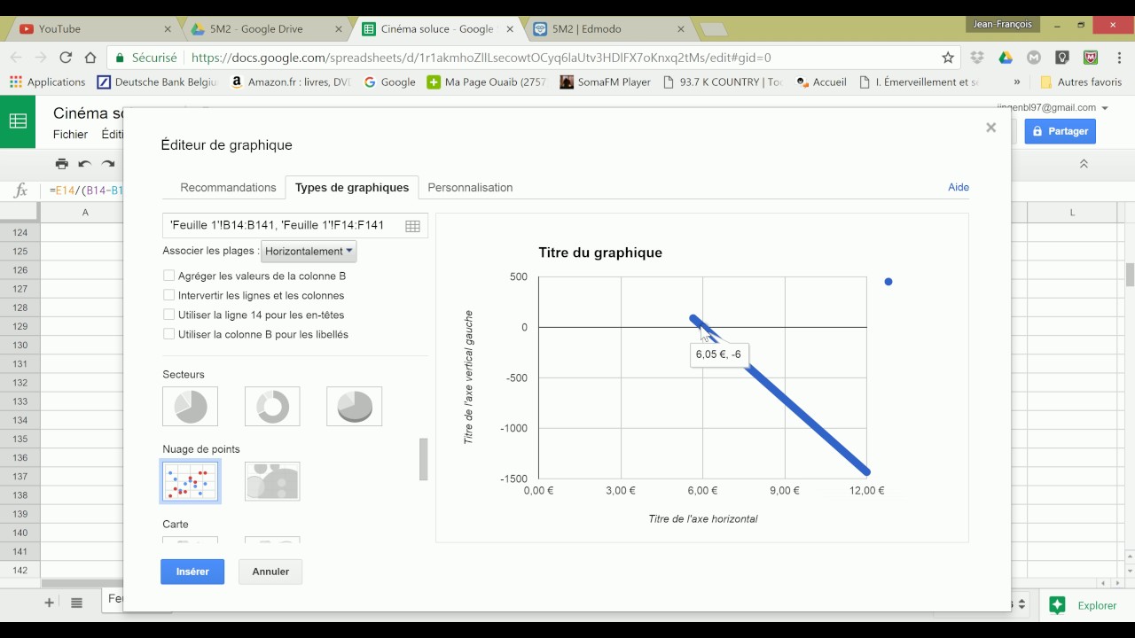This screenshot has height=638, width=1135.
Task: Click the browser back arrow
Action: 15,58
